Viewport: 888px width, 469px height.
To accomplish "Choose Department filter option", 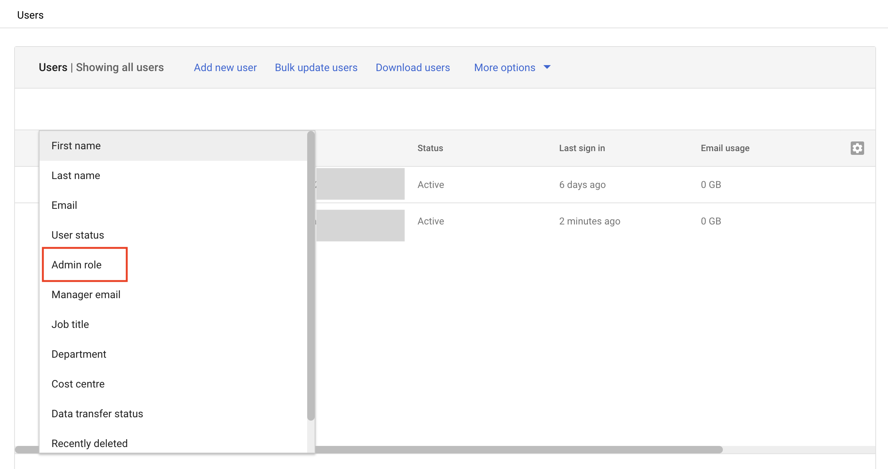I will (x=79, y=354).
